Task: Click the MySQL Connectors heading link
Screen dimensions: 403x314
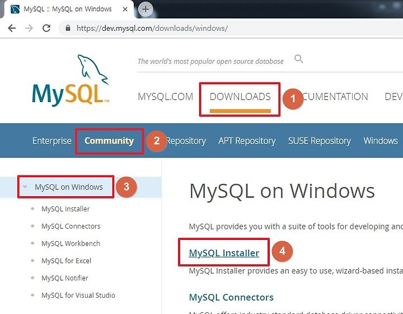Action: 231,297
